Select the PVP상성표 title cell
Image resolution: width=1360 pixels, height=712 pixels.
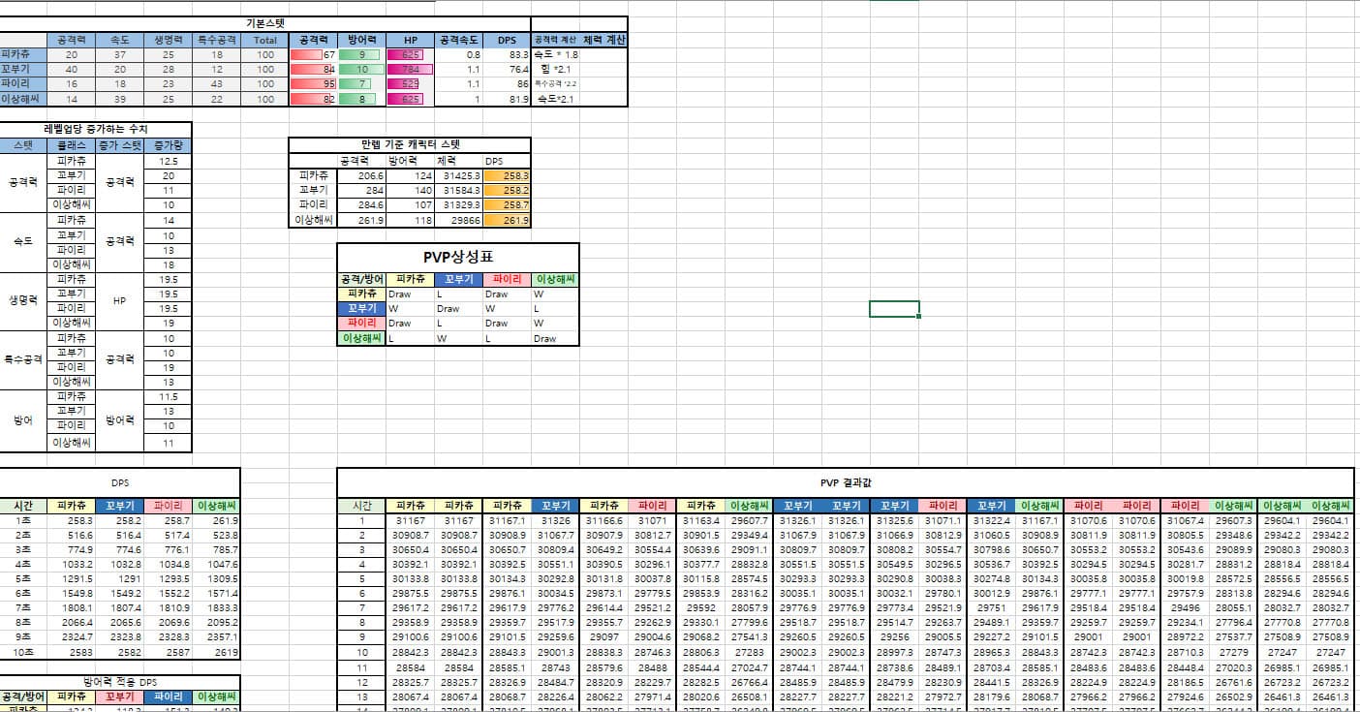[458, 258]
